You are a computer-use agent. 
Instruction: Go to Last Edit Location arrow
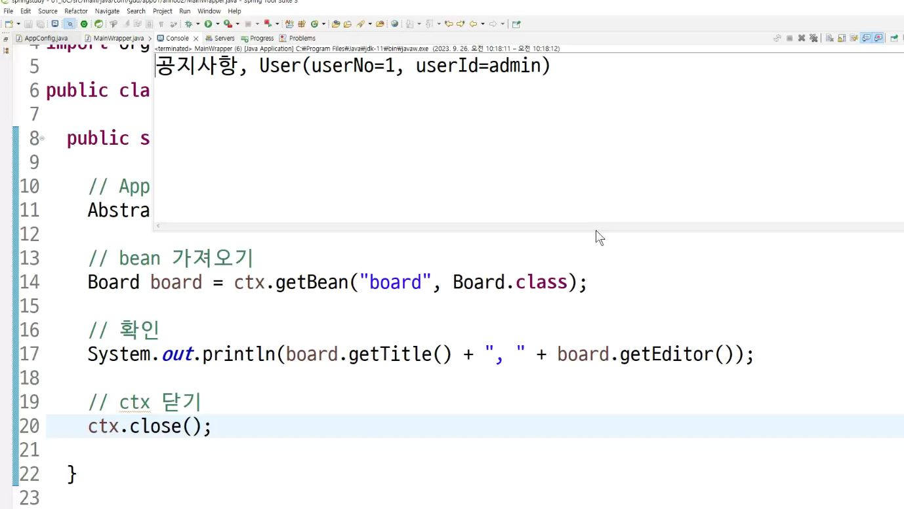pos(449,24)
